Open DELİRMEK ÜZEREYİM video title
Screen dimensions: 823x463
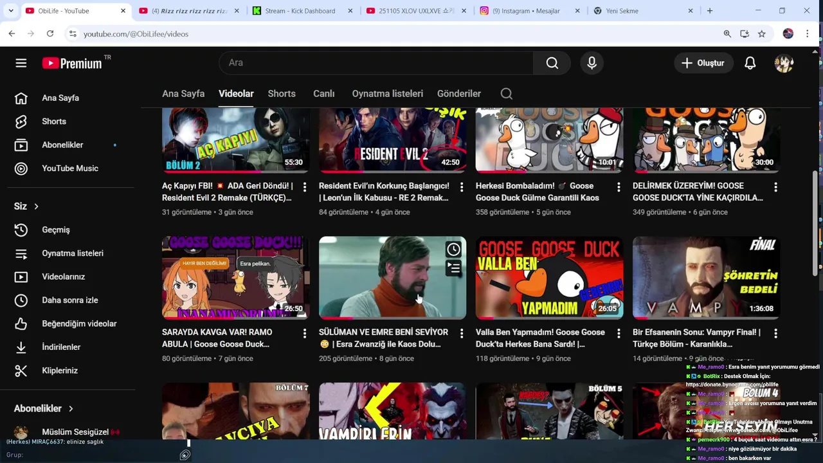click(x=698, y=192)
